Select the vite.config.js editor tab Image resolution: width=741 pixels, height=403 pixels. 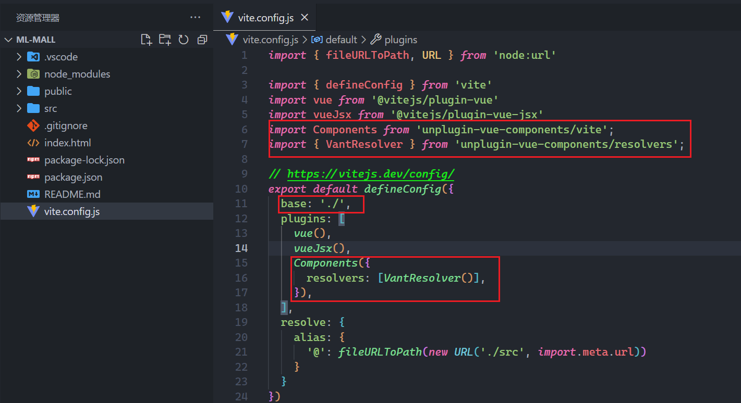(x=265, y=17)
